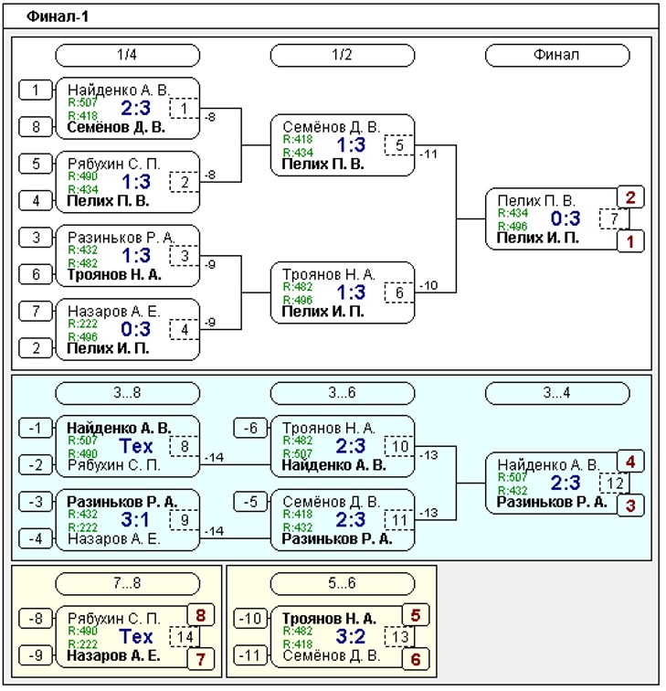Select seed box 8 beside Семёнов Д. В.
This screenshot has width=666, height=691.
(36, 127)
